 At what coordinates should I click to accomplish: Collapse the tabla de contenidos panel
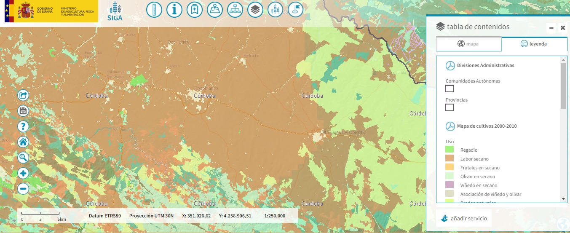coord(551,28)
